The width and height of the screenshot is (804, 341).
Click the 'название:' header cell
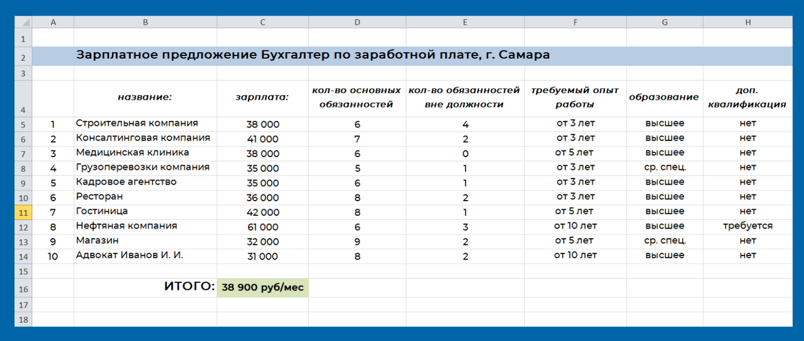(x=145, y=98)
